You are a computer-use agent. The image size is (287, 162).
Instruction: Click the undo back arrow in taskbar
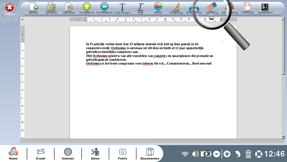(x=238, y=154)
